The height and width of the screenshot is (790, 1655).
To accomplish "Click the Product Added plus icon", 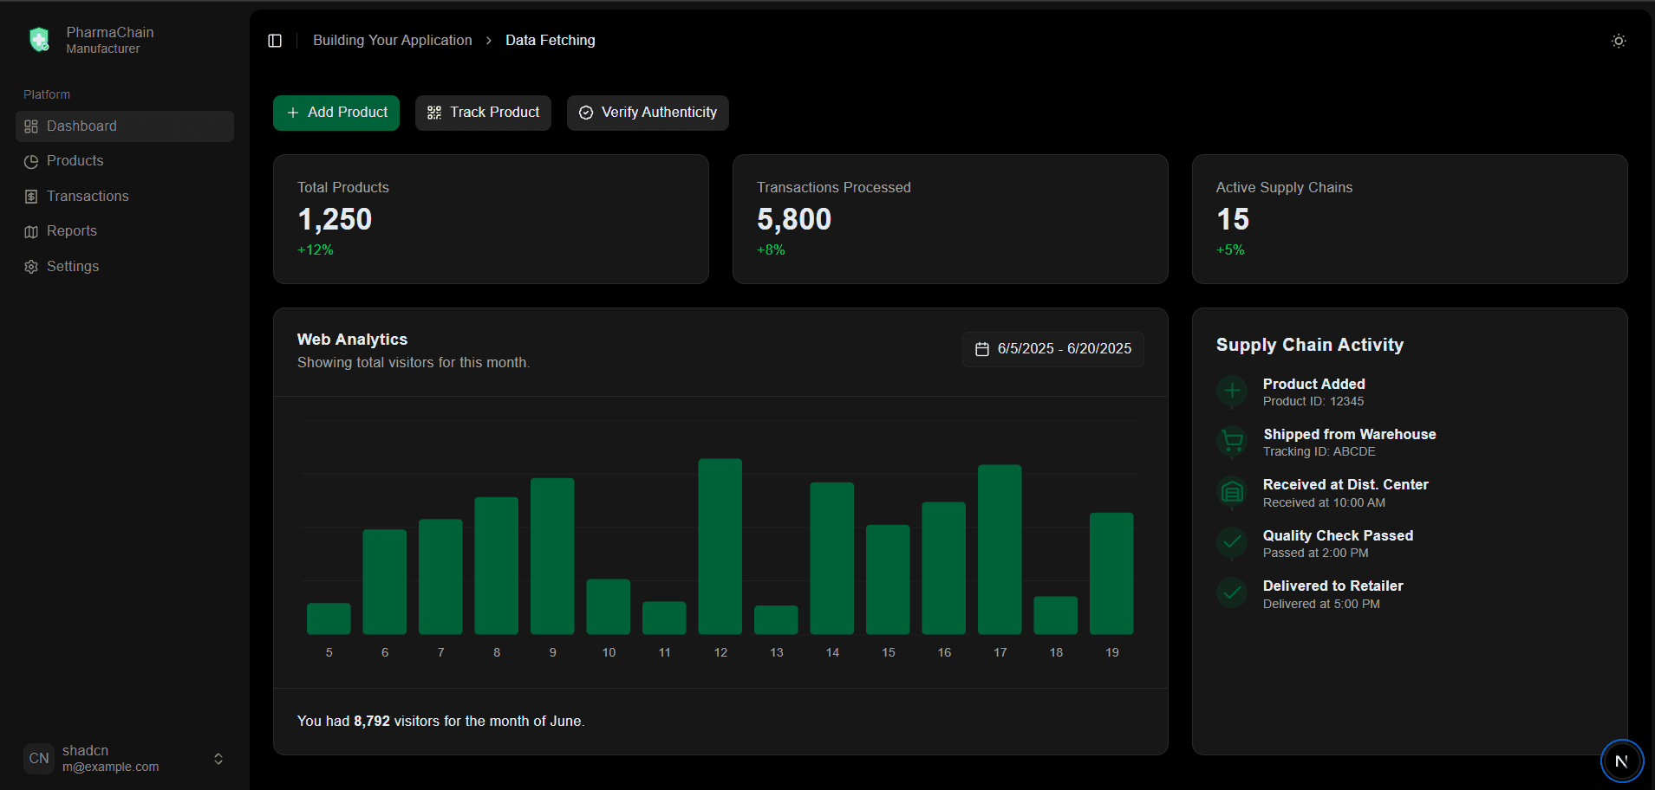I will [x=1231, y=392].
